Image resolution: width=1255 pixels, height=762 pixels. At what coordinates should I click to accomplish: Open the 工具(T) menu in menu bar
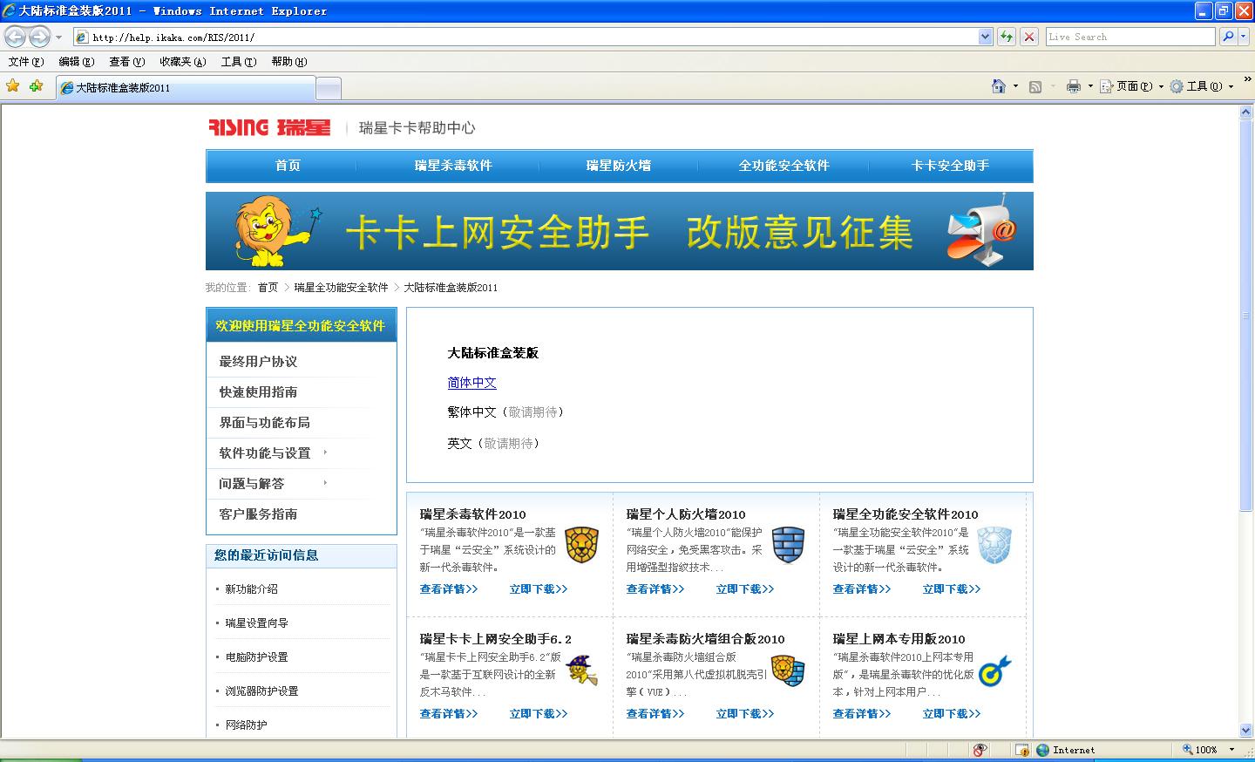pyautogui.click(x=238, y=62)
